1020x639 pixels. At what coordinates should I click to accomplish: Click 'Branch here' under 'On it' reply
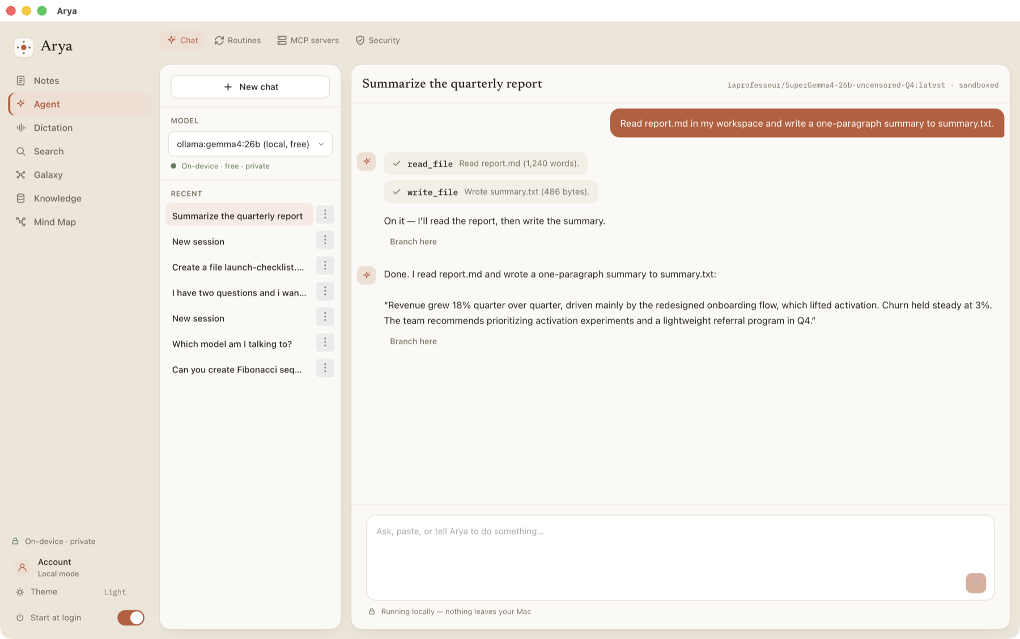pyautogui.click(x=413, y=242)
